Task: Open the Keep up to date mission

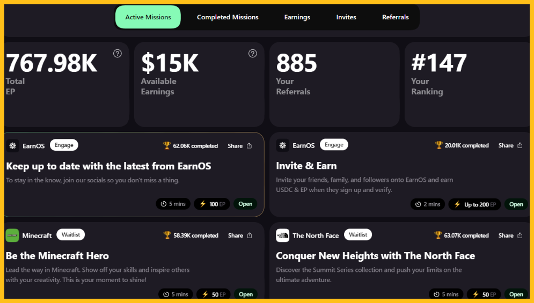Action: click(245, 204)
